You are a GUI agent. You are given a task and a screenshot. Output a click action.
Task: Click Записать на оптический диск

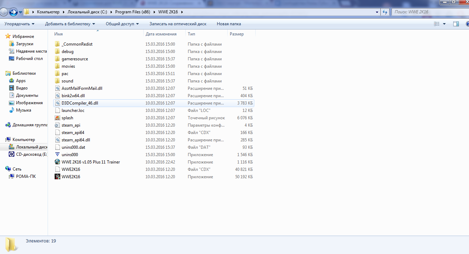178,24
